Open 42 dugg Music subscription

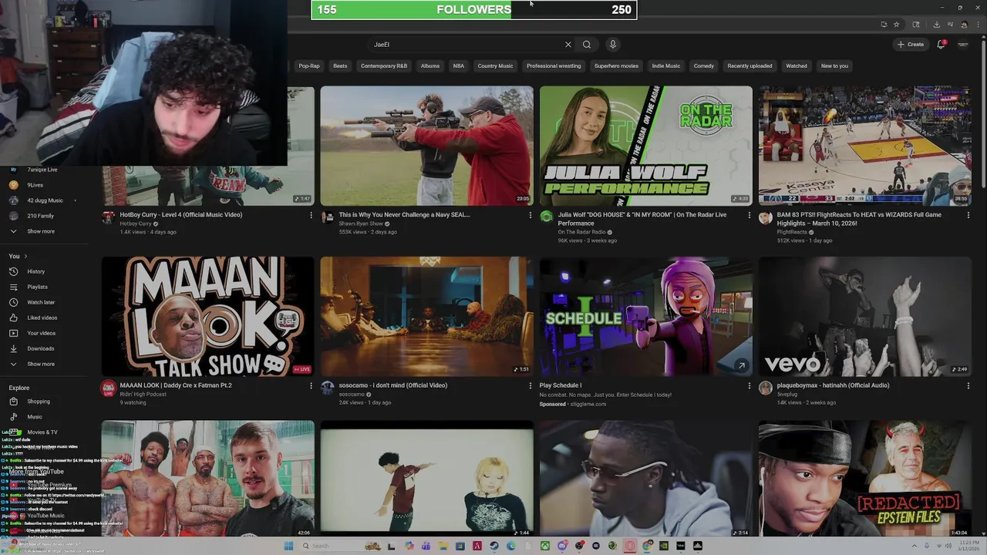[46, 200]
